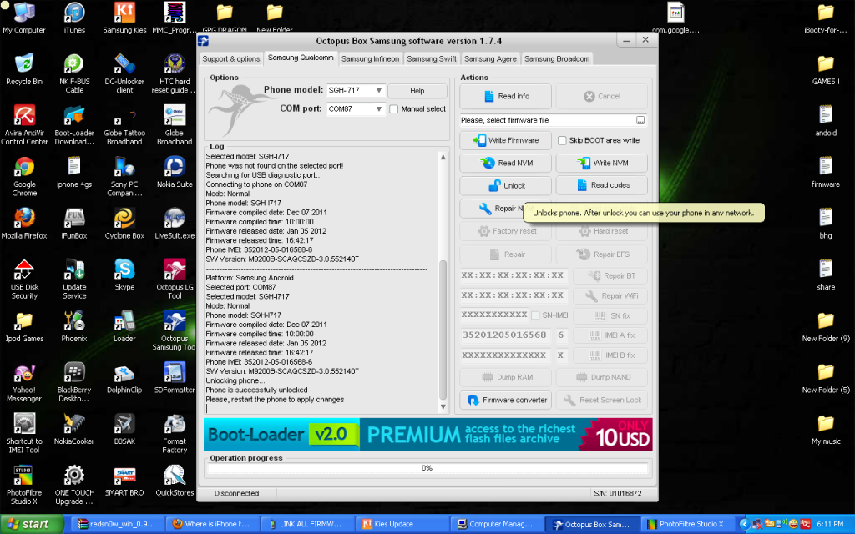Click the Boot-Loader v2.0 premium banner
Image resolution: width=855 pixels, height=534 pixels.
[427, 434]
